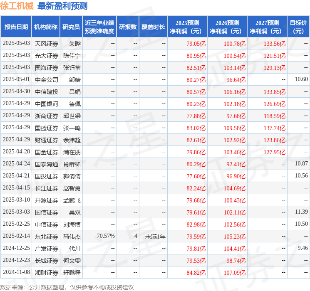Screen dimensions: 310x291
Task: Click 国盛证券 institution cell
Action: (x=47, y=128)
